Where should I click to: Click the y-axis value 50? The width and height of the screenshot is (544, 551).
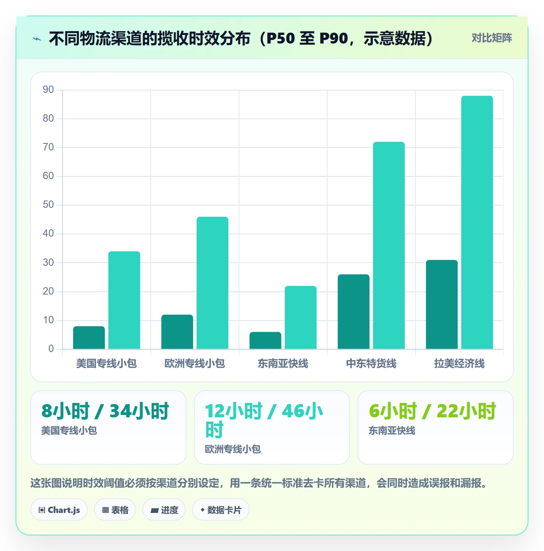(x=48, y=205)
